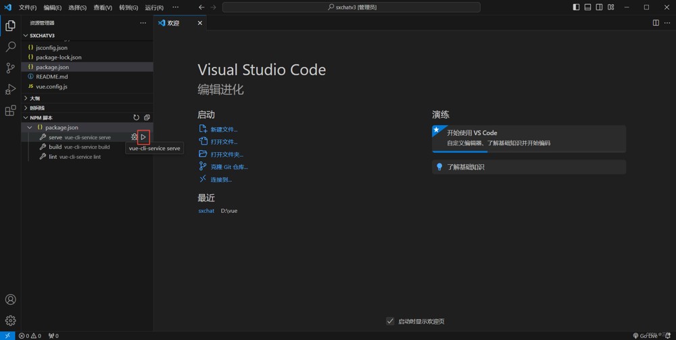Open the 编辑(E) menu
This screenshot has width=676, height=340.
point(53,7)
